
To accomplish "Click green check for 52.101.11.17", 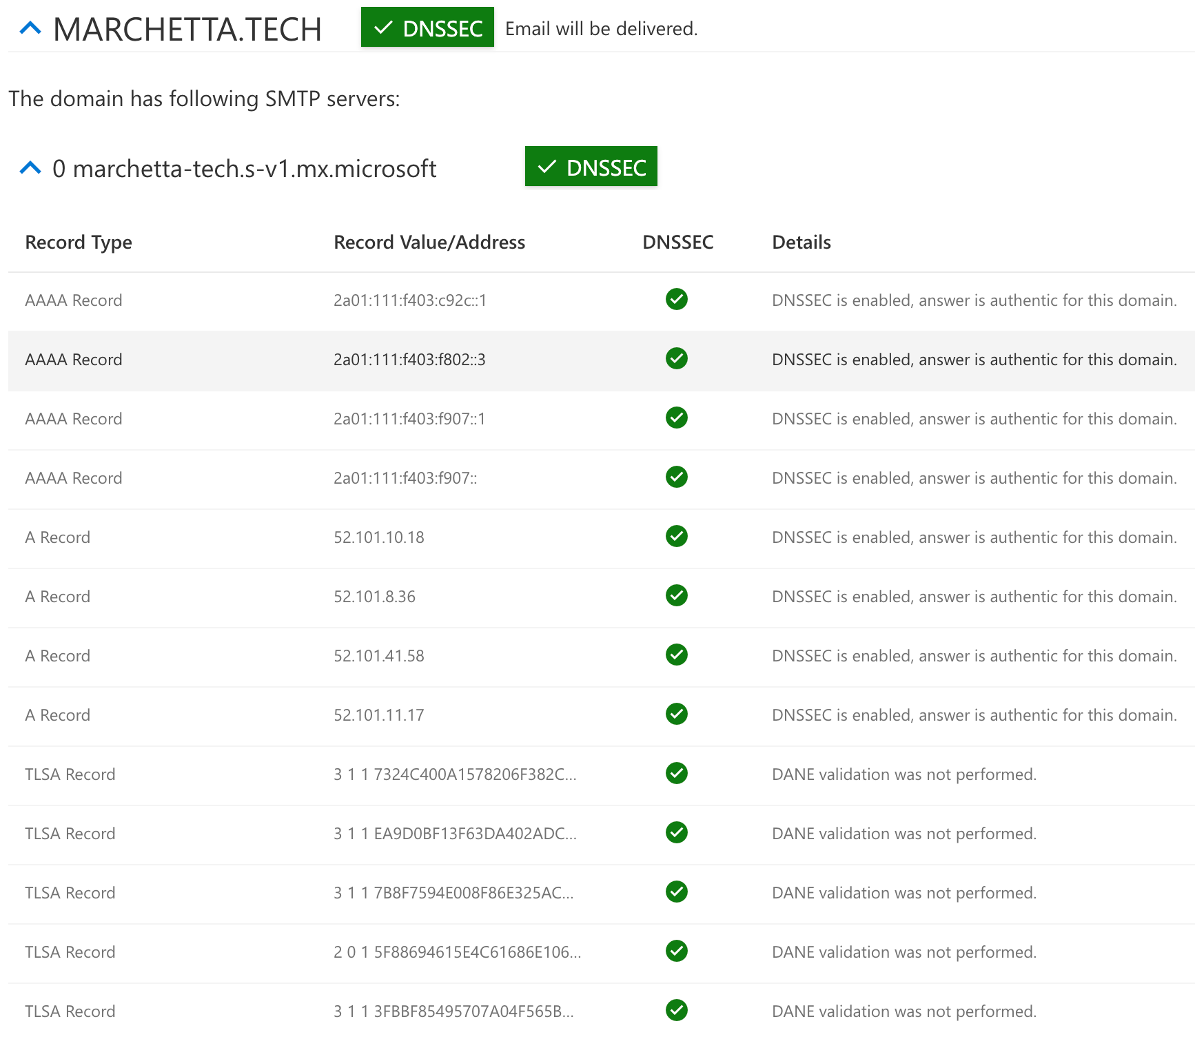I will 677,714.
